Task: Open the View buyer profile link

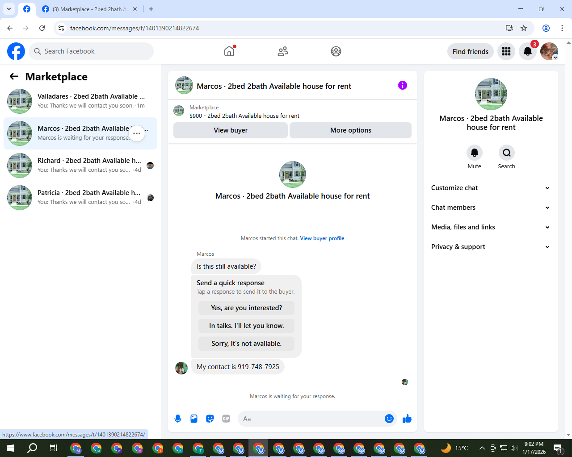Action: (322, 238)
